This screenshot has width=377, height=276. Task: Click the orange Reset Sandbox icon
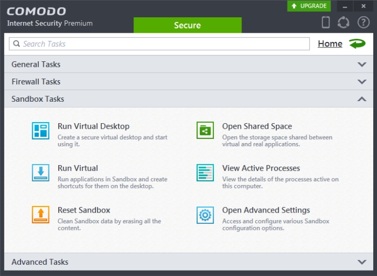click(x=40, y=215)
